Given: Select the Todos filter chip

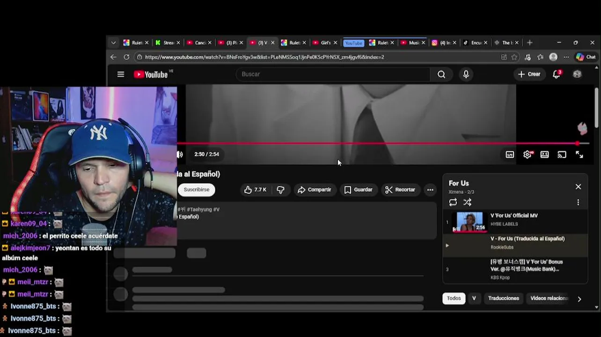Looking at the screenshot, I should [454, 298].
